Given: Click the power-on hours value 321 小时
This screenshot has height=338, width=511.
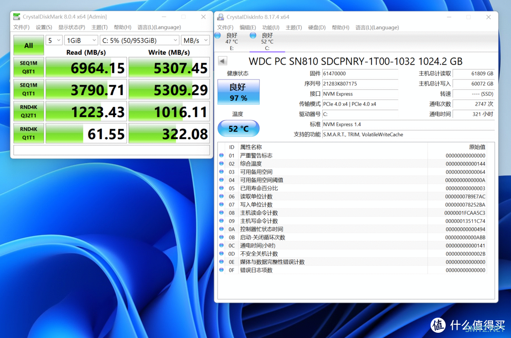Looking at the screenshot, I should [474, 114].
